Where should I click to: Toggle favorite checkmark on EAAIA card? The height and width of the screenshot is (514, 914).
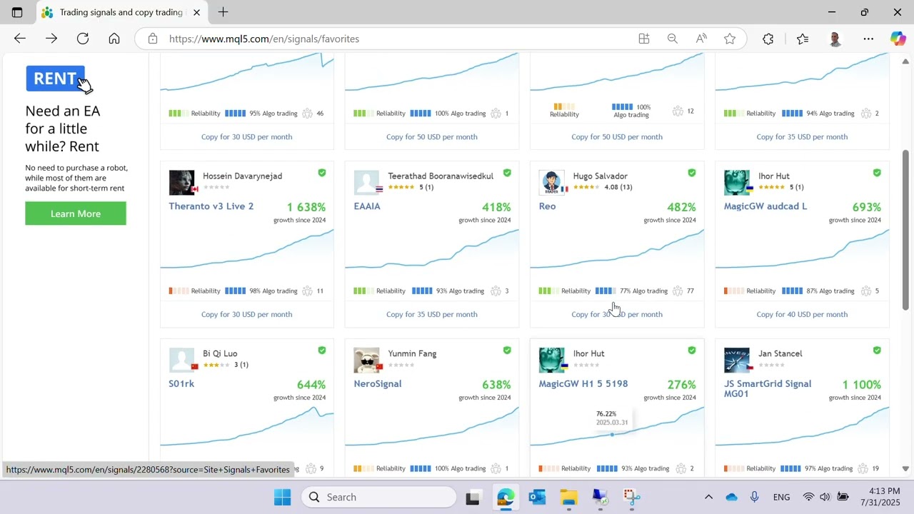(507, 173)
